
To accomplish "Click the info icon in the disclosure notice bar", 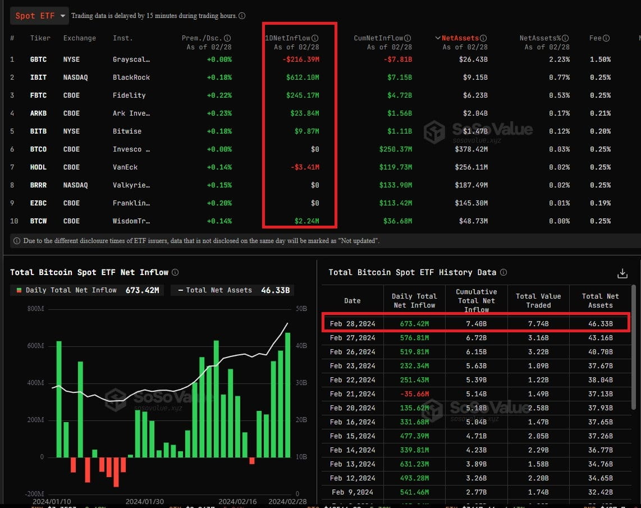I will pyautogui.click(x=17, y=240).
